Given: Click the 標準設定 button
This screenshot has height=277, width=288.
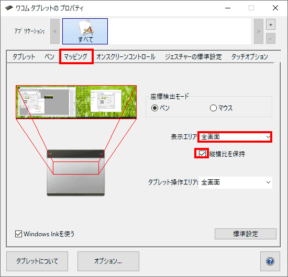Looking at the screenshot, I should [246, 234].
